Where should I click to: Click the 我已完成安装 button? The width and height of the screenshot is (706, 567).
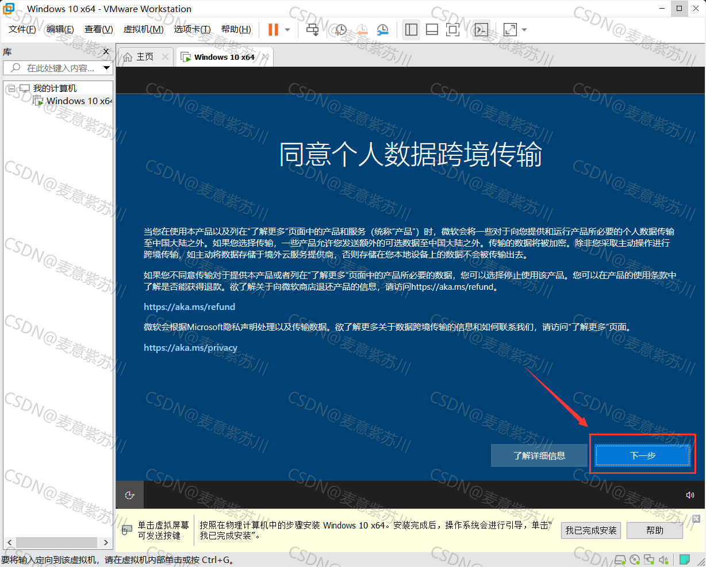[591, 530]
